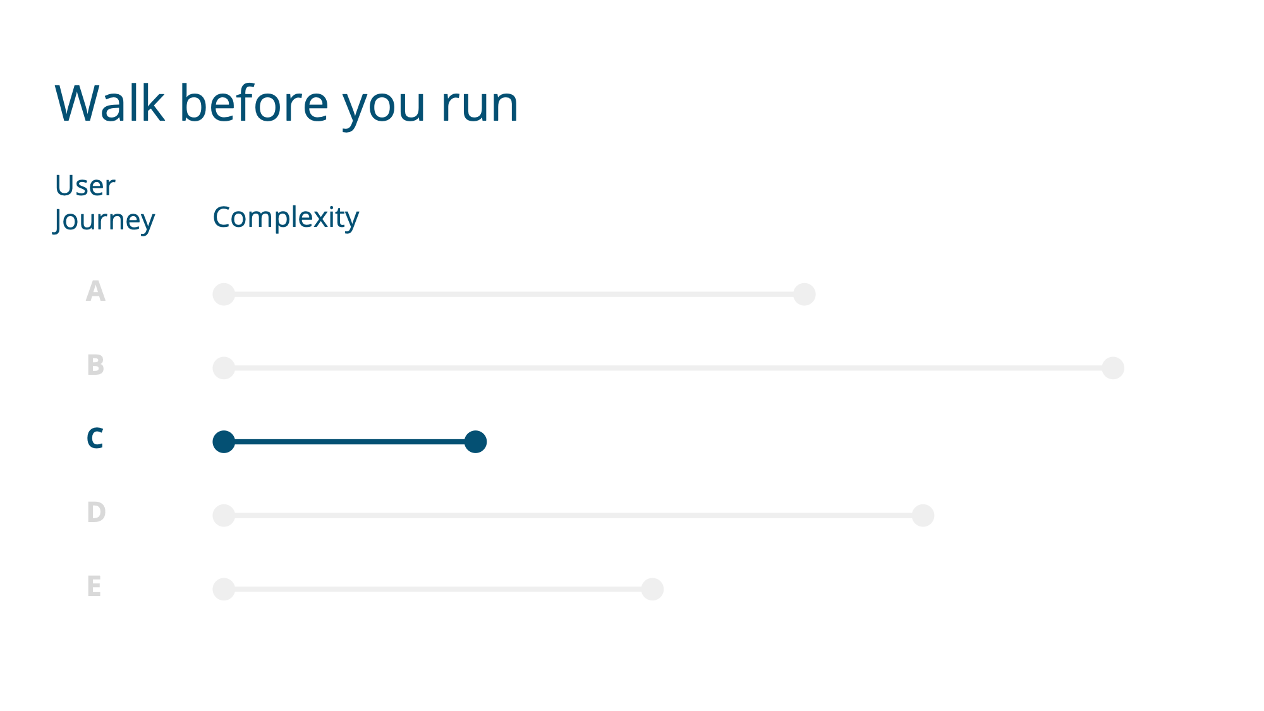Click the end dot of journey B line
This screenshot has width=1264, height=711.
point(1113,368)
